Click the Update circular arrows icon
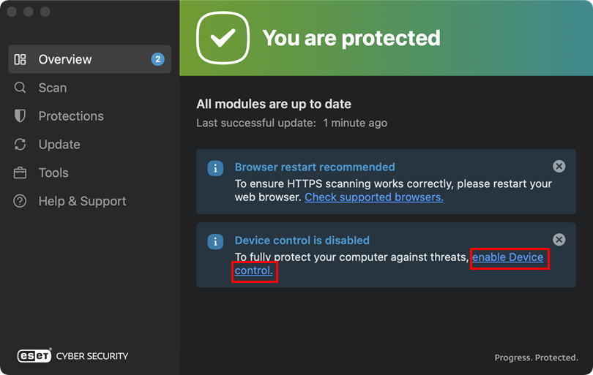This screenshot has width=593, height=375. coord(20,144)
